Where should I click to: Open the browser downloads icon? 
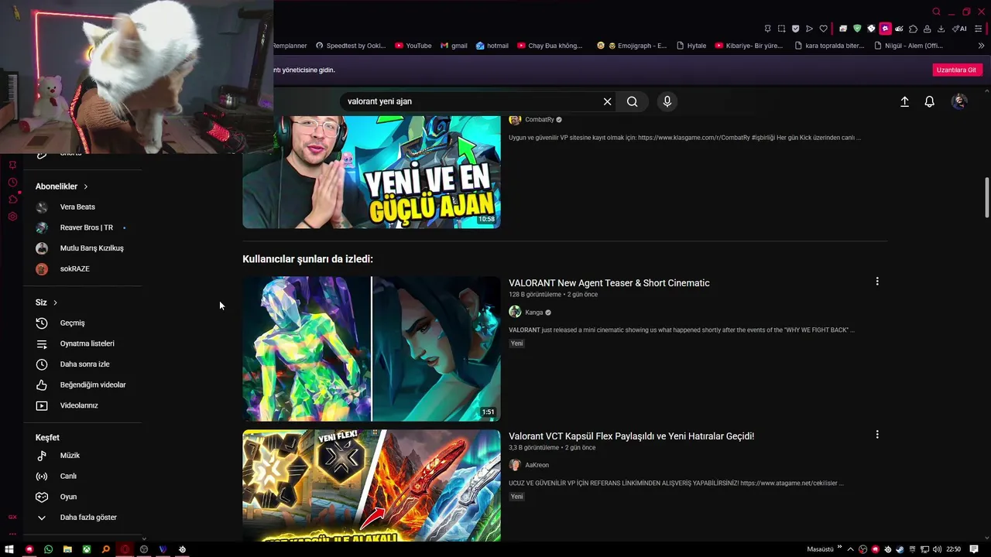click(941, 29)
